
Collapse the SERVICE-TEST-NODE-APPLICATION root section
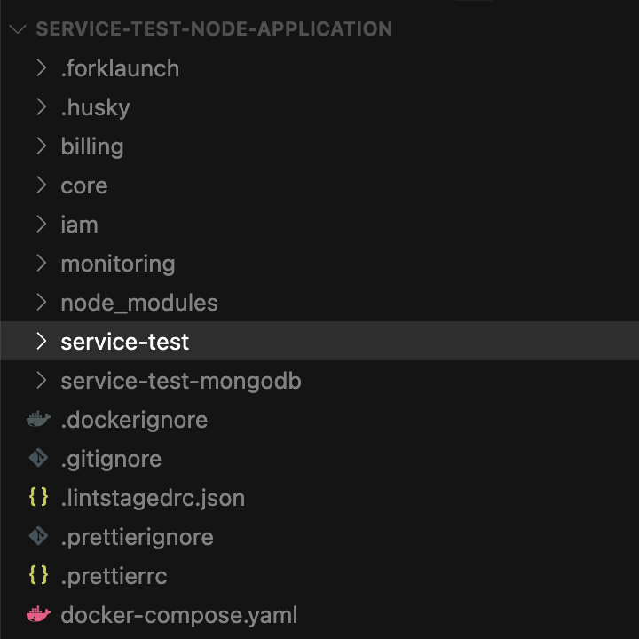18,29
